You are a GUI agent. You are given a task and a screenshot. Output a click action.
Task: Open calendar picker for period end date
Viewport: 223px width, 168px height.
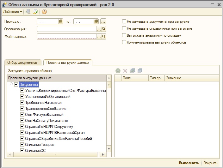96,21
